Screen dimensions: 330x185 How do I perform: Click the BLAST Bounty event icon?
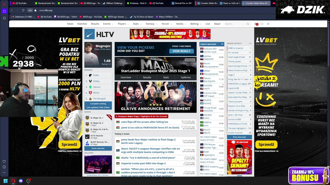tap(87, 143)
